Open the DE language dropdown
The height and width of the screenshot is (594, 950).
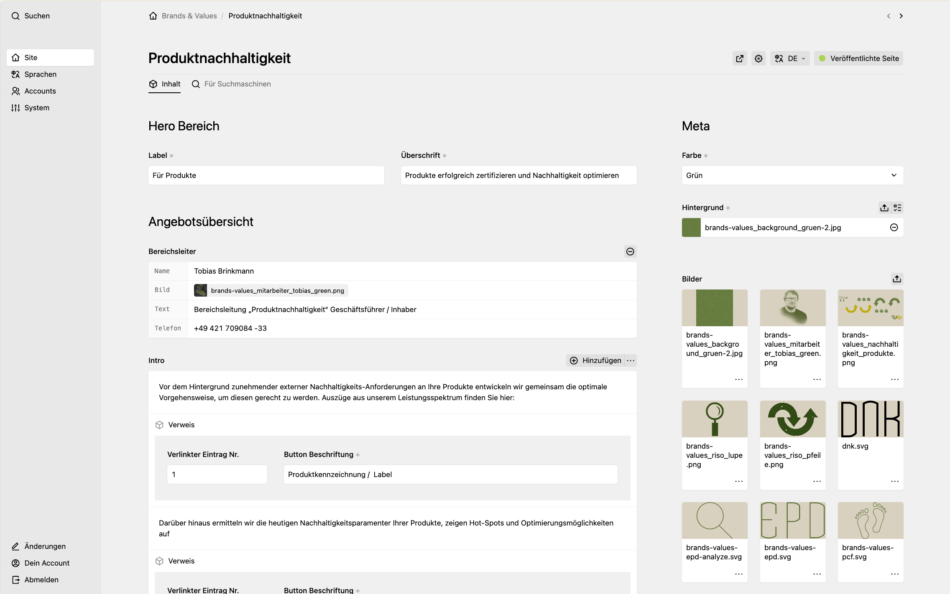(790, 58)
